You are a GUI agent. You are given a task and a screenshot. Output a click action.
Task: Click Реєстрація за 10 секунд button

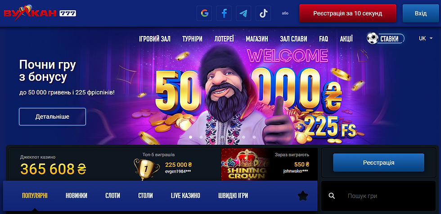[x=347, y=13]
